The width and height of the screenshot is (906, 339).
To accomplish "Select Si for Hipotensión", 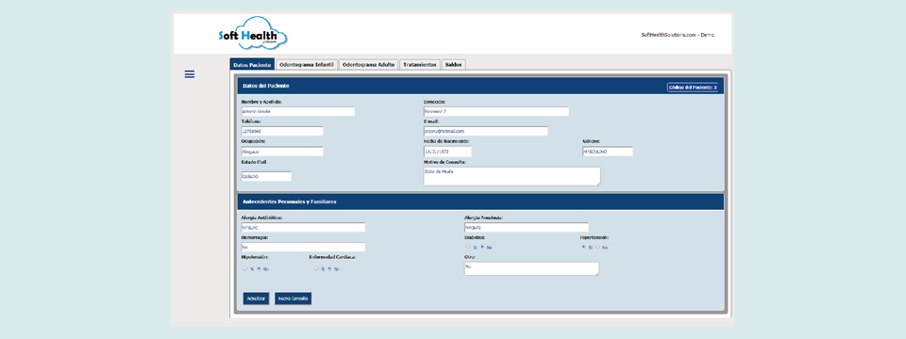I will tap(245, 268).
